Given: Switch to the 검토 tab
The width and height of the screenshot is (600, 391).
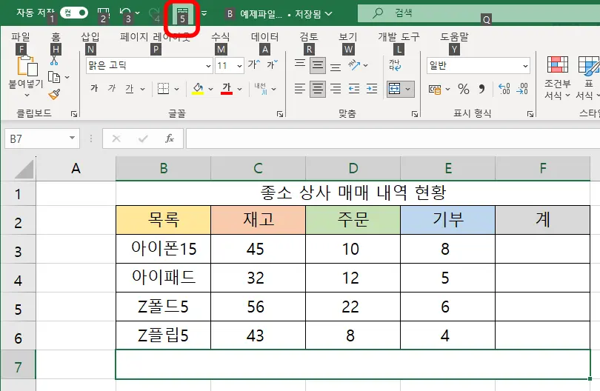Looking at the screenshot, I should [309, 37].
